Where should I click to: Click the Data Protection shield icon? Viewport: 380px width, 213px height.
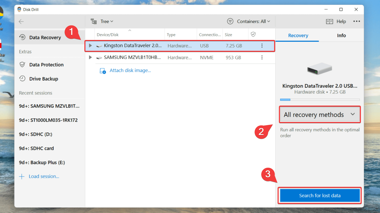tap(23, 65)
